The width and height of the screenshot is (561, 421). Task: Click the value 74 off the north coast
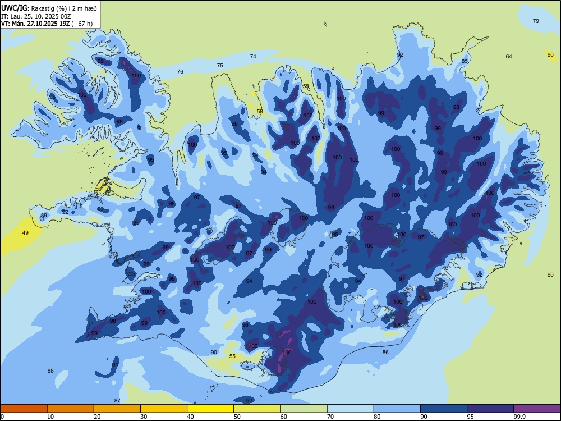[253, 57]
